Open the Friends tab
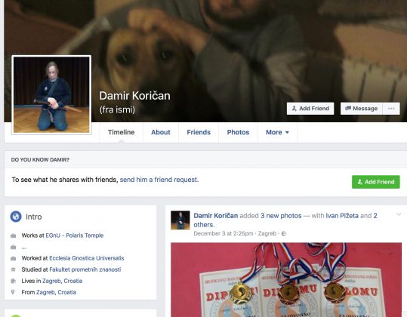This screenshot has height=317, width=407. point(199,132)
